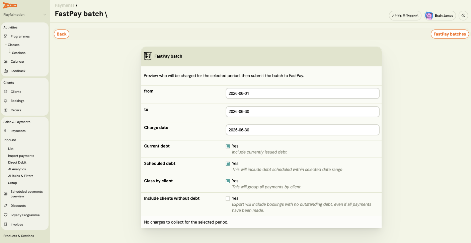Click the Discounts tag icon

point(5,205)
